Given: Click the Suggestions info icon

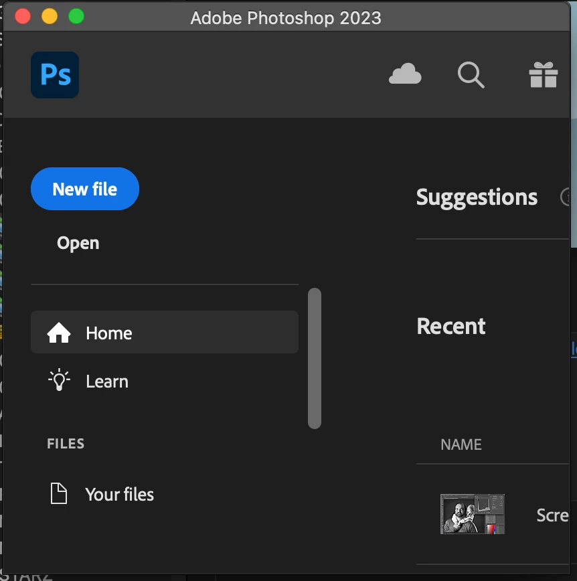Looking at the screenshot, I should click(x=566, y=197).
